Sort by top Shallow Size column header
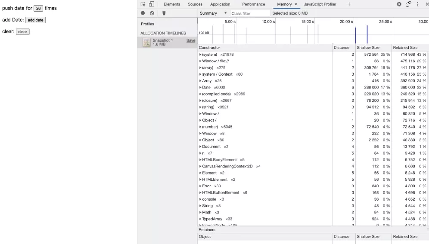429x244 pixels. tap(373, 48)
